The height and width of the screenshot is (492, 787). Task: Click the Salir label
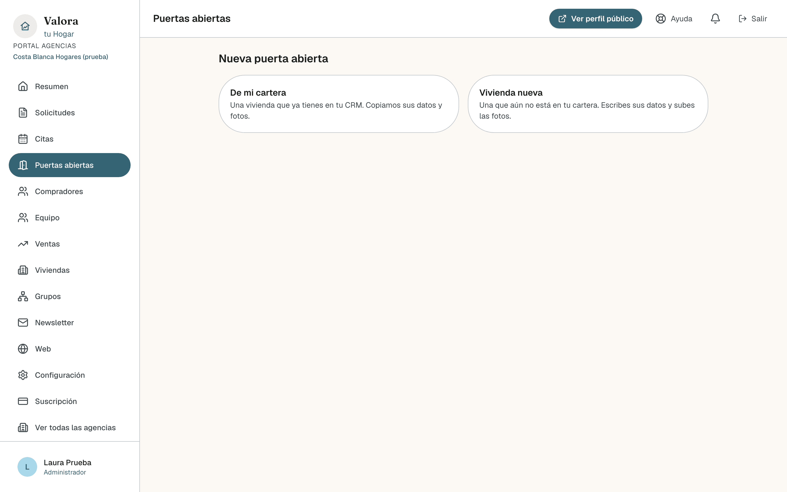[759, 19]
